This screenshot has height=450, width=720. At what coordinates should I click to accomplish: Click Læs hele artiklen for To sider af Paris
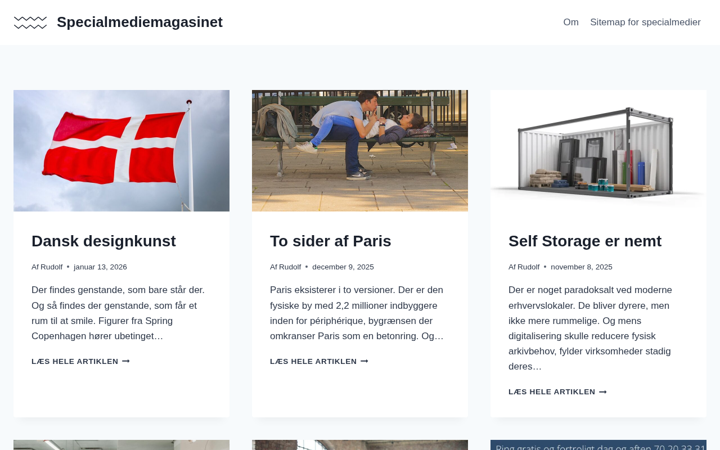pos(319,361)
